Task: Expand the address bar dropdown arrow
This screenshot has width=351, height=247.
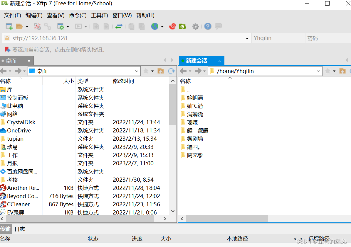Action: tap(247, 38)
